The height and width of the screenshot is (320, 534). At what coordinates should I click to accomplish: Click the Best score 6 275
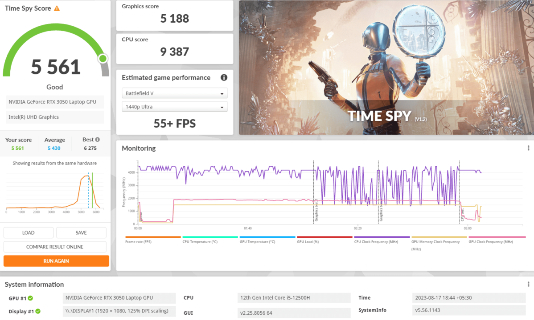(90, 148)
